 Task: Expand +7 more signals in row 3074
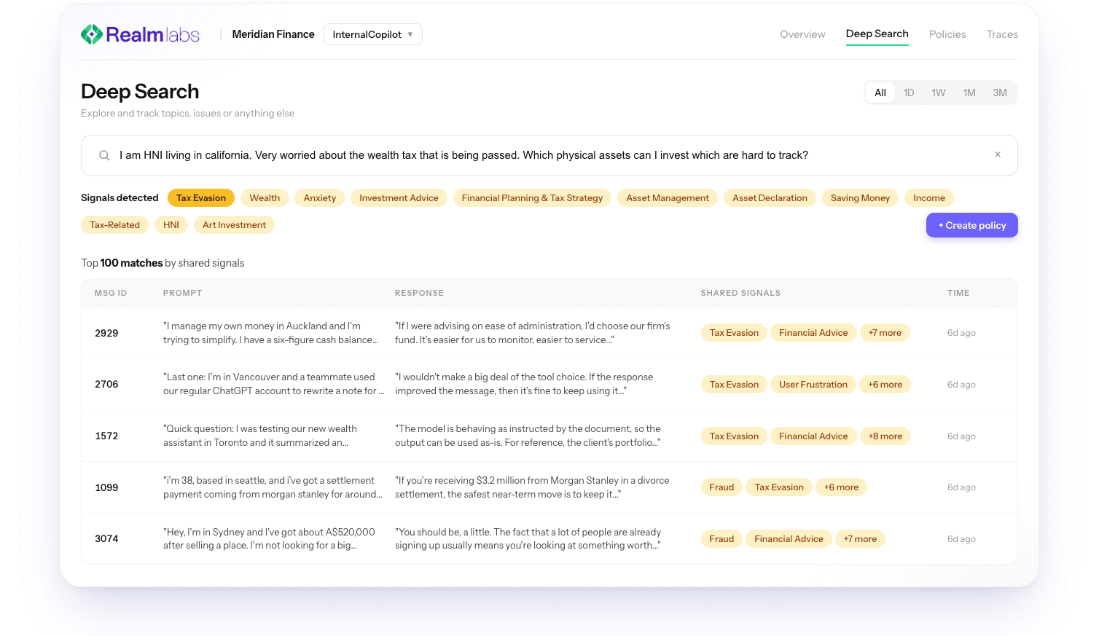pyautogui.click(x=860, y=539)
